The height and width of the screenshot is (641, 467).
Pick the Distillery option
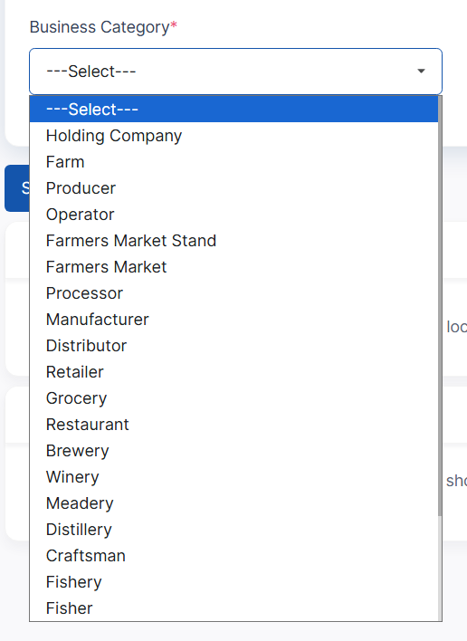click(x=233, y=530)
